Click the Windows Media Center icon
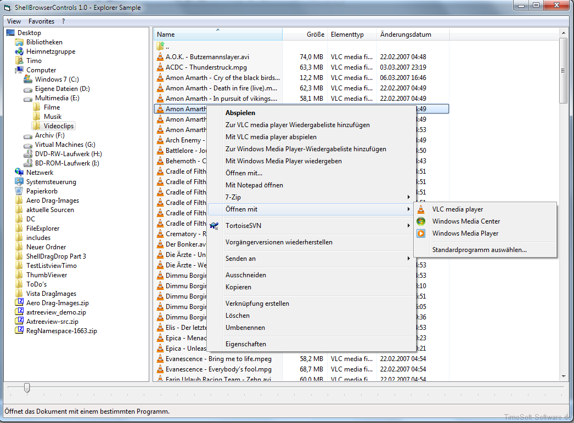This screenshot has width=574, height=423. pyautogui.click(x=421, y=221)
